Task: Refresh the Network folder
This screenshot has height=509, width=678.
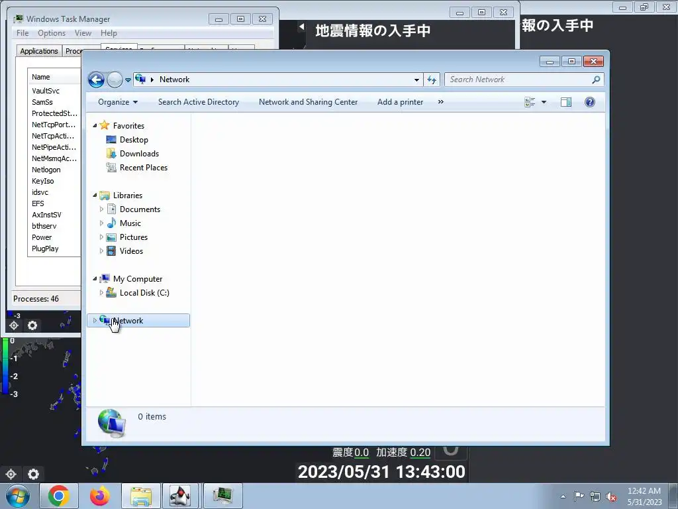Action: pyautogui.click(x=432, y=80)
